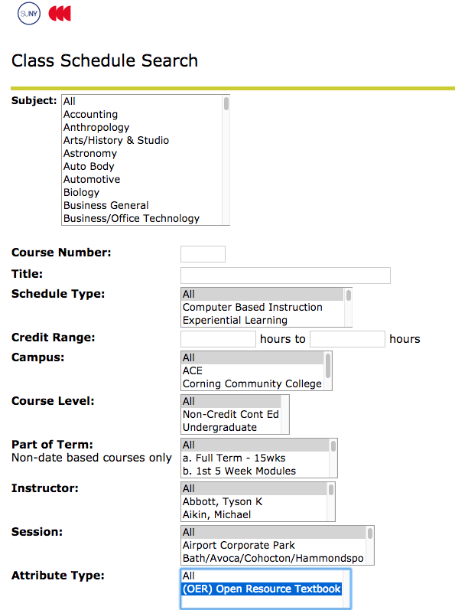Screen dimensions: 455x610
Task: Focus the Course Number input field
Action: point(203,254)
